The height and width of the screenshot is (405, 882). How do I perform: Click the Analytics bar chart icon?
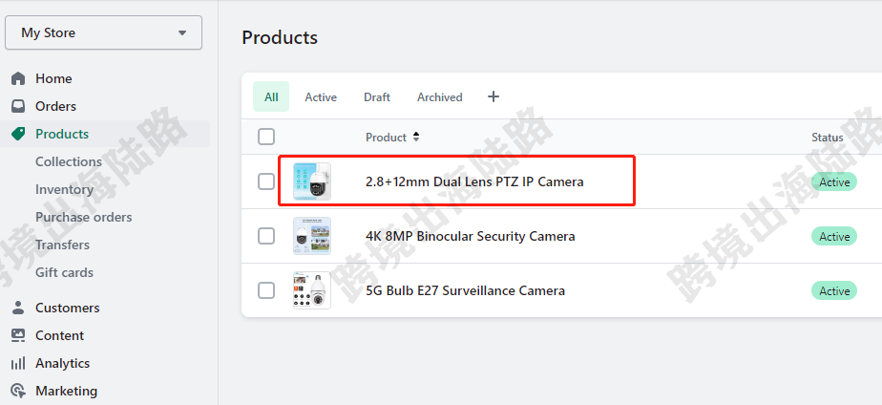click(18, 363)
